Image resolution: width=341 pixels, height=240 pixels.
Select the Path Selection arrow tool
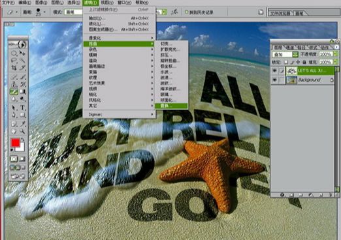[14, 108]
